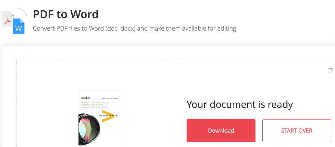The height and width of the screenshot is (147, 335).
Task: Click the red Download button
Action: click(x=221, y=131)
